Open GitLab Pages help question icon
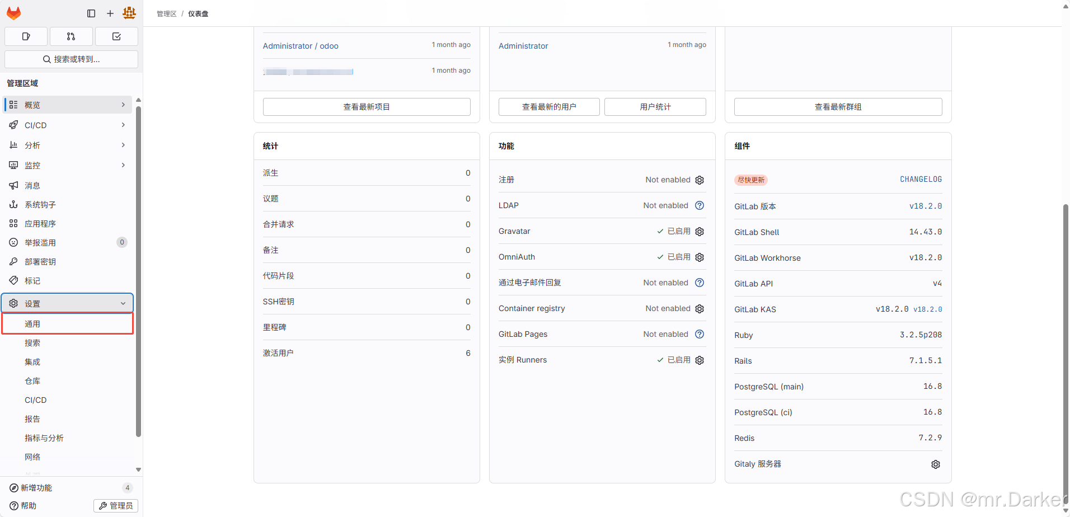 (700, 334)
